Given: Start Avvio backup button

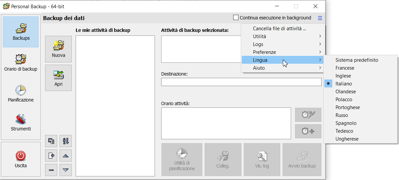Looking at the screenshot, I should coord(302,159).
